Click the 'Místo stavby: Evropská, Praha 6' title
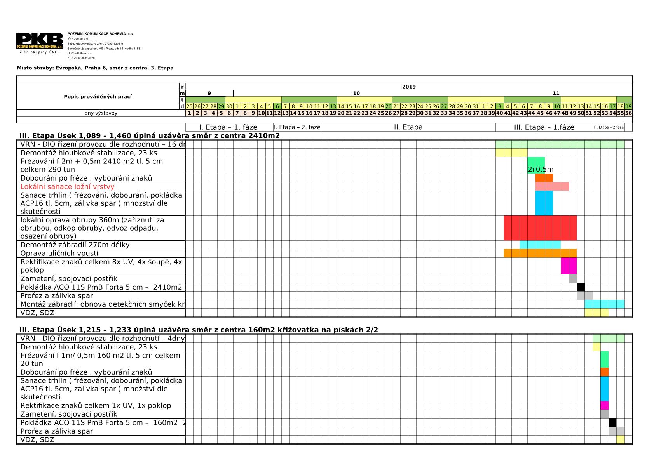Screen dimensions: 654x462 95,68
